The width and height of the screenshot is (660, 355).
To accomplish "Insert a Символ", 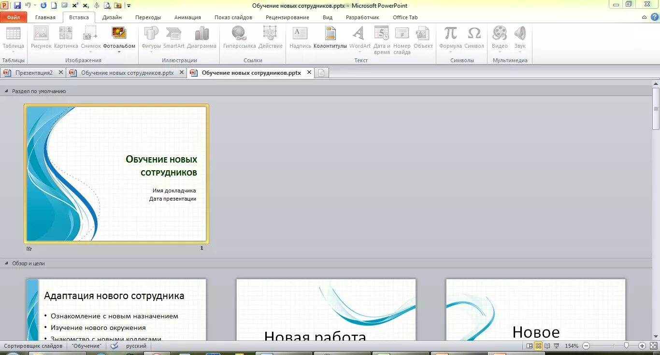I will click(474, 38).
